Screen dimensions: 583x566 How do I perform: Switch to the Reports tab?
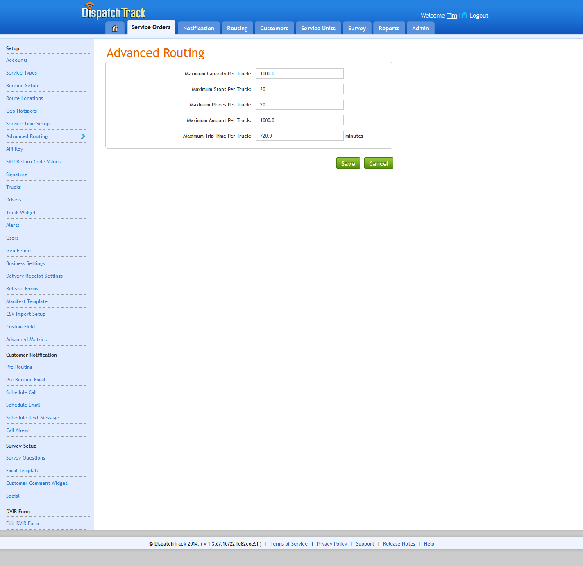(389, 28)
